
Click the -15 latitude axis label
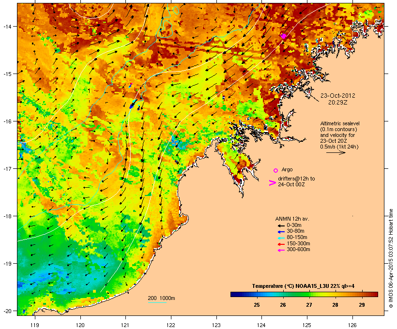pyautogui.click(x=7, y=74)
